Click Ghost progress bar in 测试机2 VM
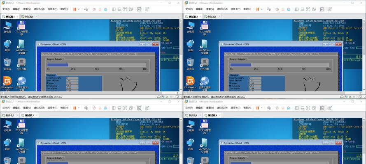This screenshot has height=164, width=366. (280, 65)
